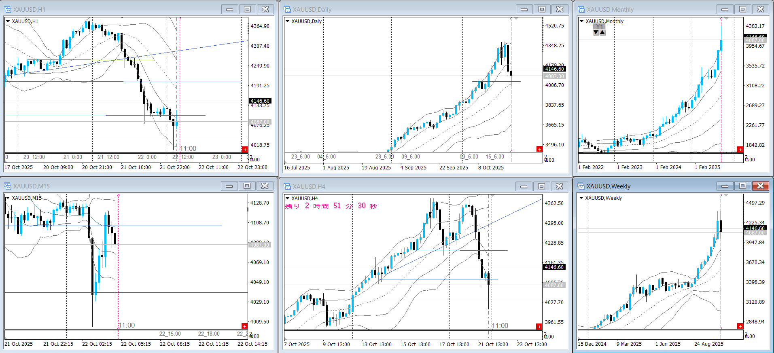This screenshot has width=774, height=353.
Task: Click the red plus button in M15 chart
Action: [244, 326]
